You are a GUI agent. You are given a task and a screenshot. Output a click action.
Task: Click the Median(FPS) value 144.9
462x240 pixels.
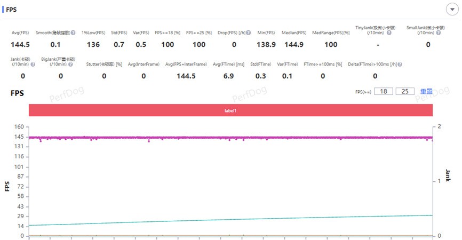coord(294,44)
